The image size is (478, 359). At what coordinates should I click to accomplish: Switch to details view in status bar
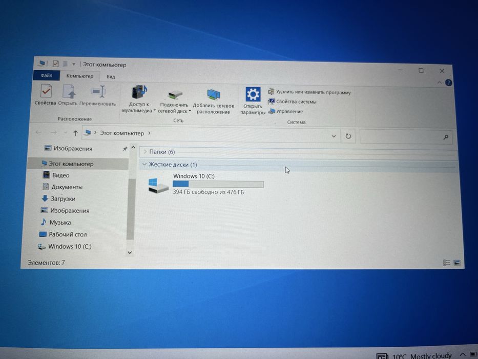(446, 263)
